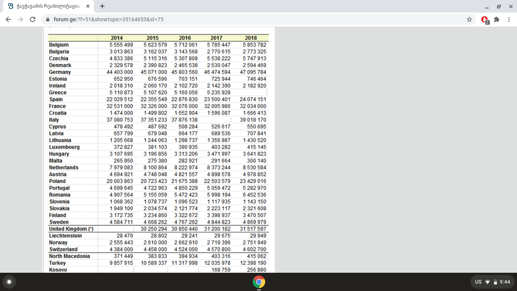Select the Czechia row label
The width and height of the screenshot is (517, 291).
59,59
